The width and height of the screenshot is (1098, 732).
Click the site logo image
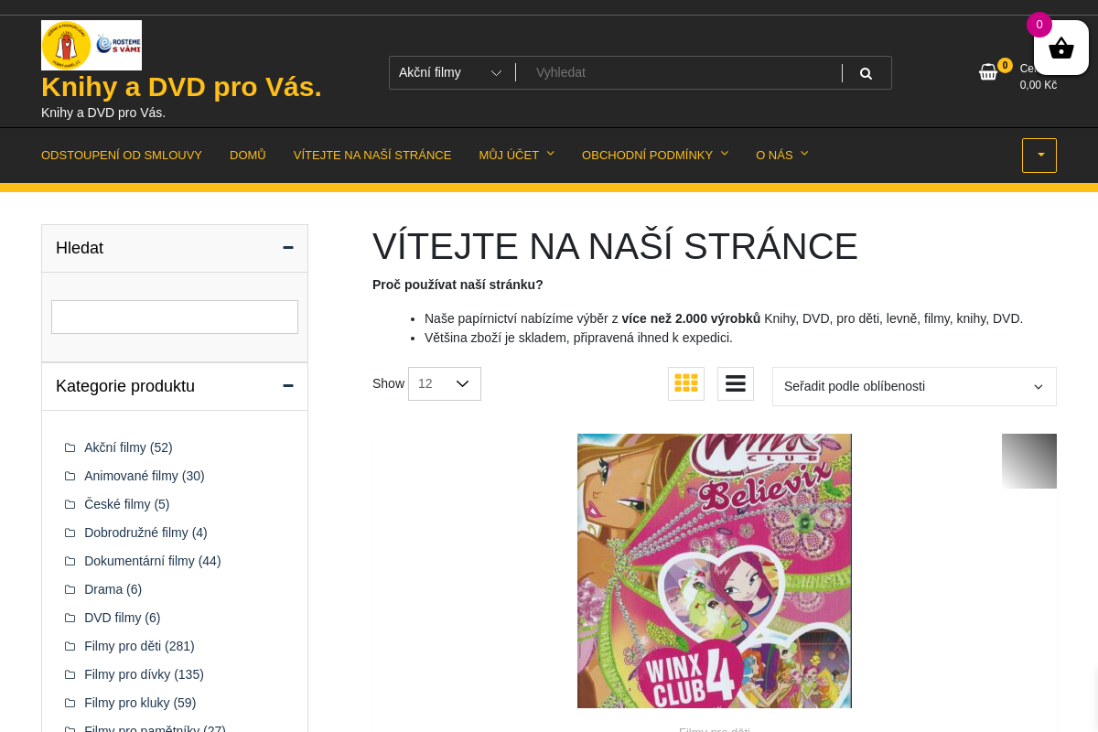click(91, 45)
